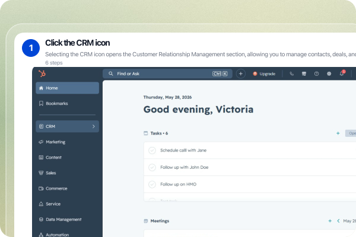Screen dimensions: 356x237
Task: Click the Upgrade button
Action: 264,73
